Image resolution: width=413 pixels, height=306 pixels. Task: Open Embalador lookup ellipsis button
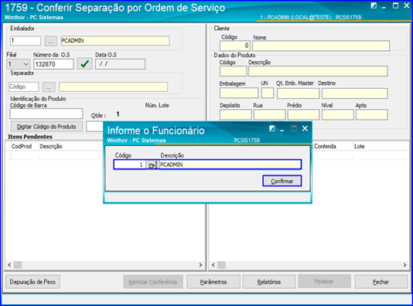(x=50, y=41)
